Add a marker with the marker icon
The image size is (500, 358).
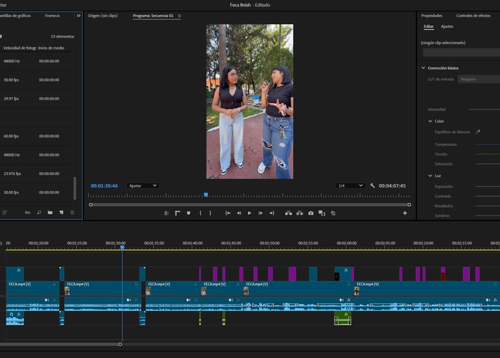coord(188,213)
